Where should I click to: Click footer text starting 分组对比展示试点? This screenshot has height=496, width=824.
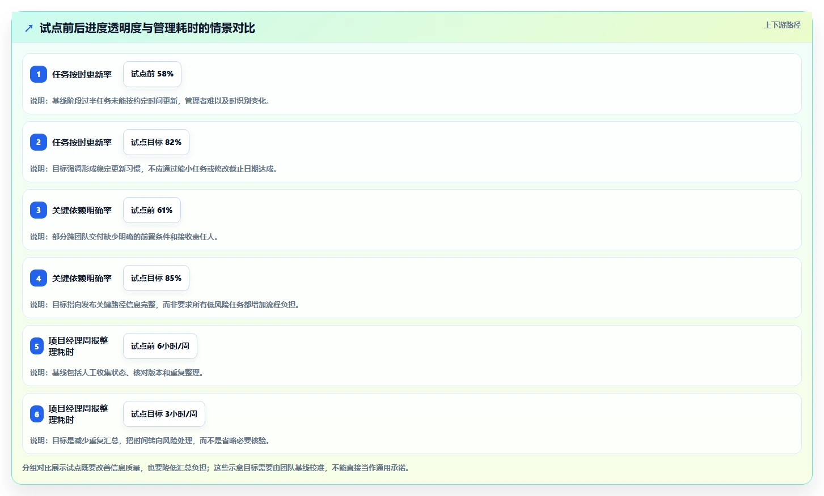coord(217,468)
